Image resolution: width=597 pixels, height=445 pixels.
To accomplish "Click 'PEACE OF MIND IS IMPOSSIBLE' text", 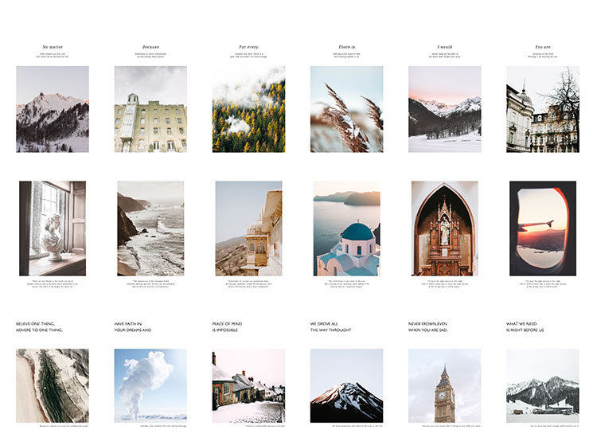I will coord(228,326).
